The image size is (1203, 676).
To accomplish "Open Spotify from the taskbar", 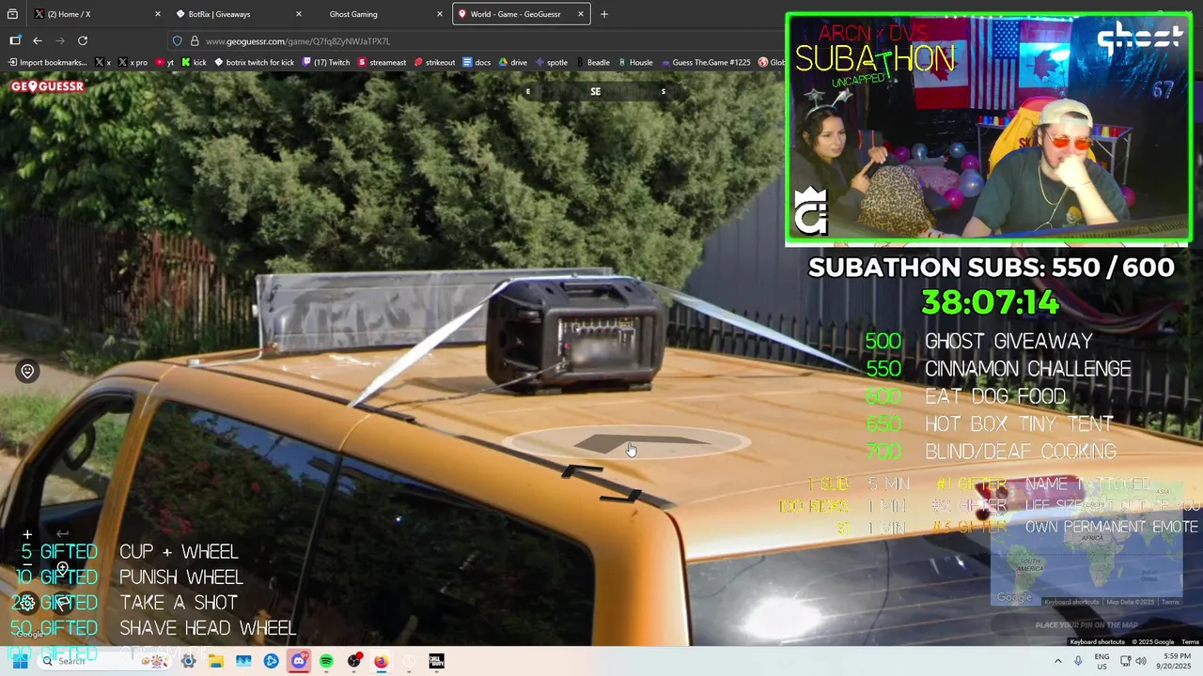I will pos(326,661).
